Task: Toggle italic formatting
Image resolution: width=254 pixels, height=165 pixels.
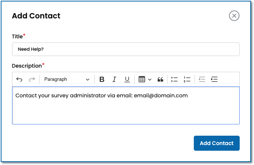Action: pyautogui.click(x=114, y=79)
